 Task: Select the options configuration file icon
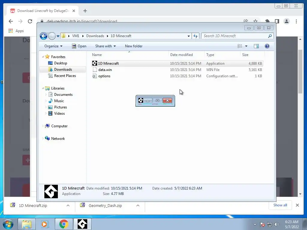point(95,76)
